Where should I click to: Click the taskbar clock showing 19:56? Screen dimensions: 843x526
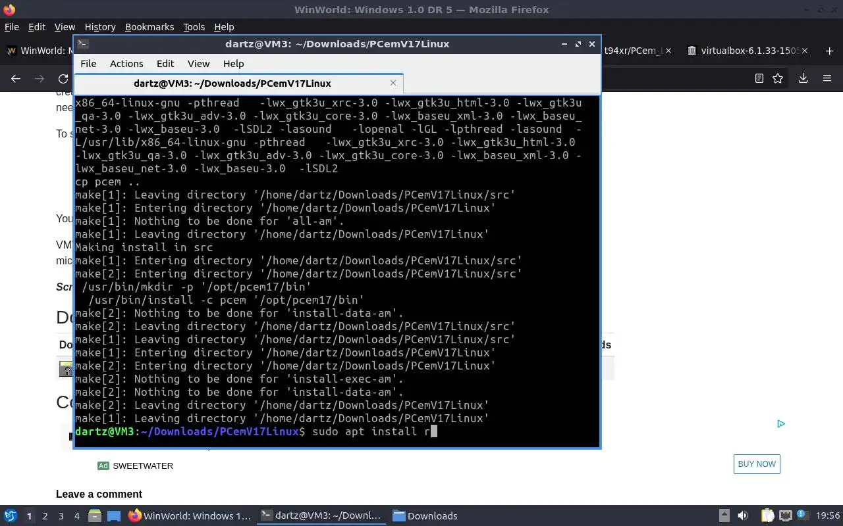click(828, 515)
